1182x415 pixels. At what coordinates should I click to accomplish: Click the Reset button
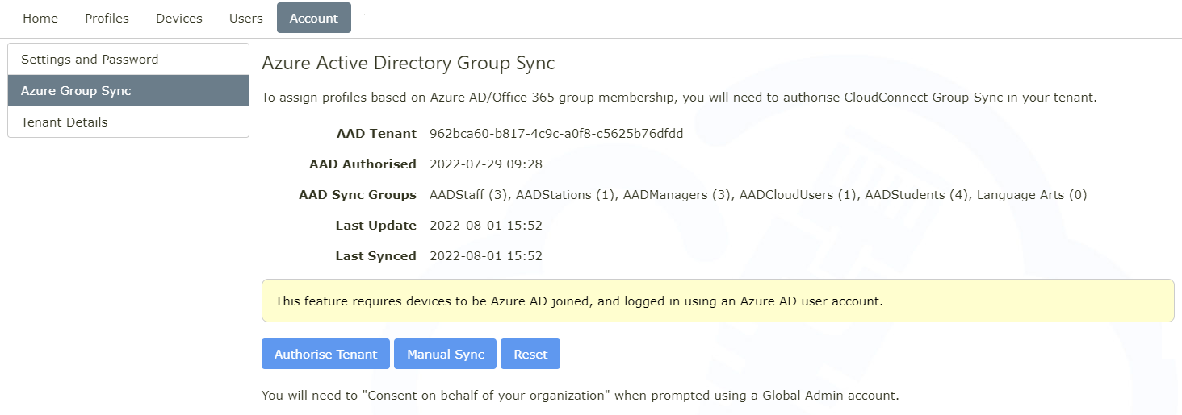click(x=530, y=355)
